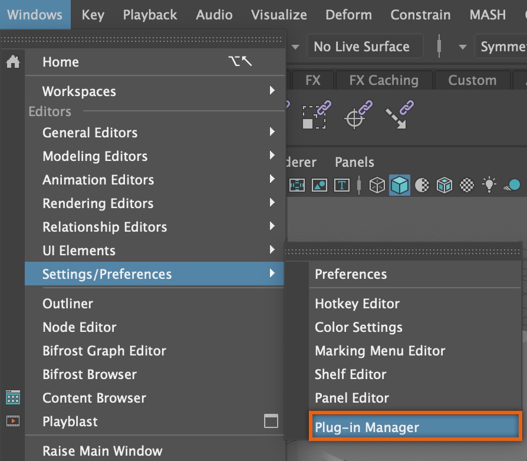Click the wireframe-on-shaded cube icon
The width and height of the screenshot is (527, 461).
coord(444,186)
